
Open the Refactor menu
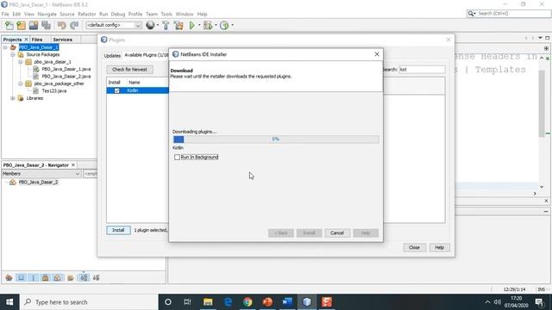[86, 14]
